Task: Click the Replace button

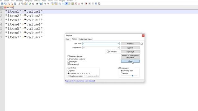Action: click(x=130, y=48)
